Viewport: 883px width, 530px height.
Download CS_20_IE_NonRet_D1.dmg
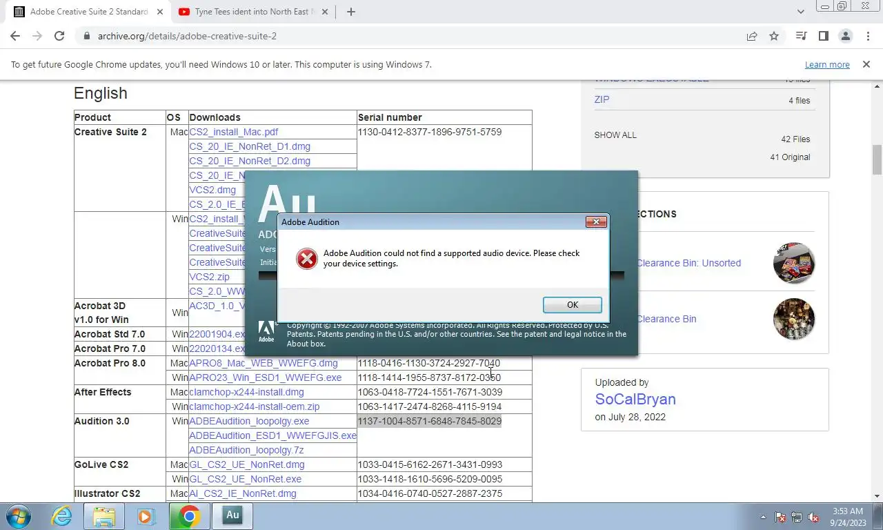tap(250, 146)
